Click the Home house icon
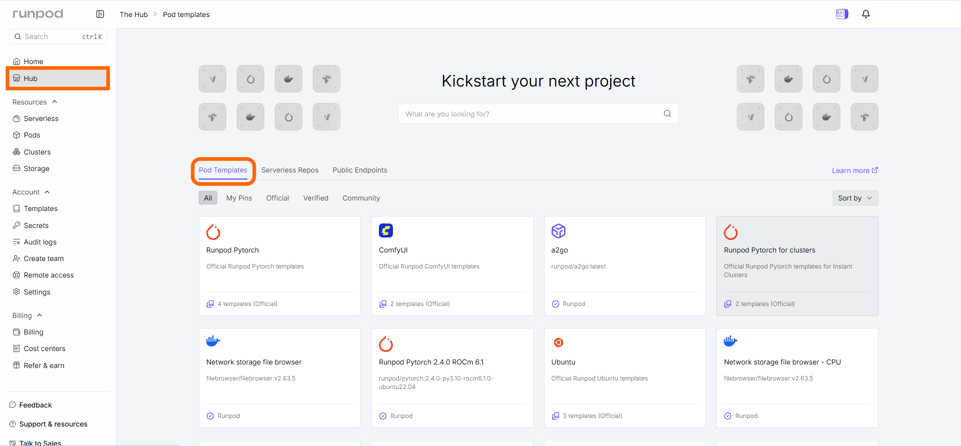The height and width of the screenshot is (446, 961). [17, 61]
